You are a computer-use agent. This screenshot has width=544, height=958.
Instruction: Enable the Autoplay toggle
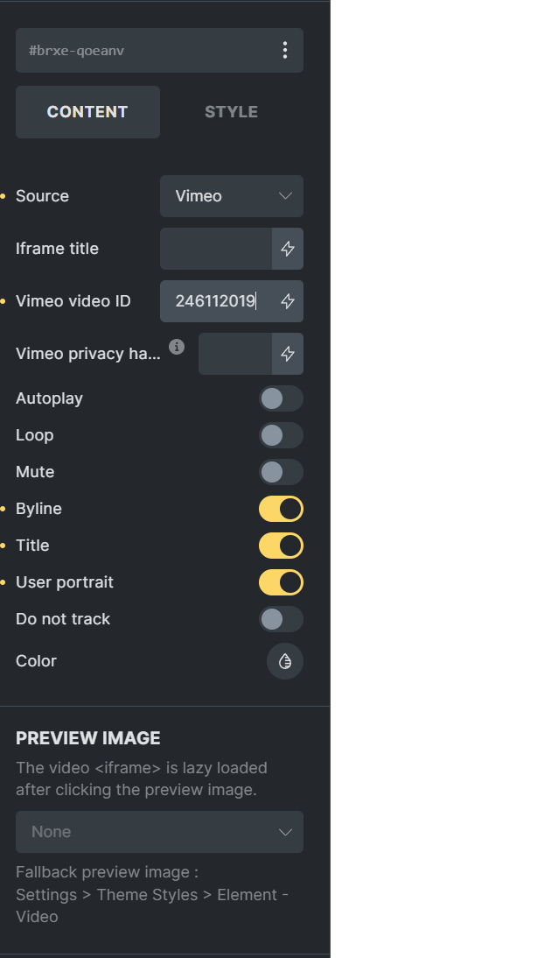(281, 398)
